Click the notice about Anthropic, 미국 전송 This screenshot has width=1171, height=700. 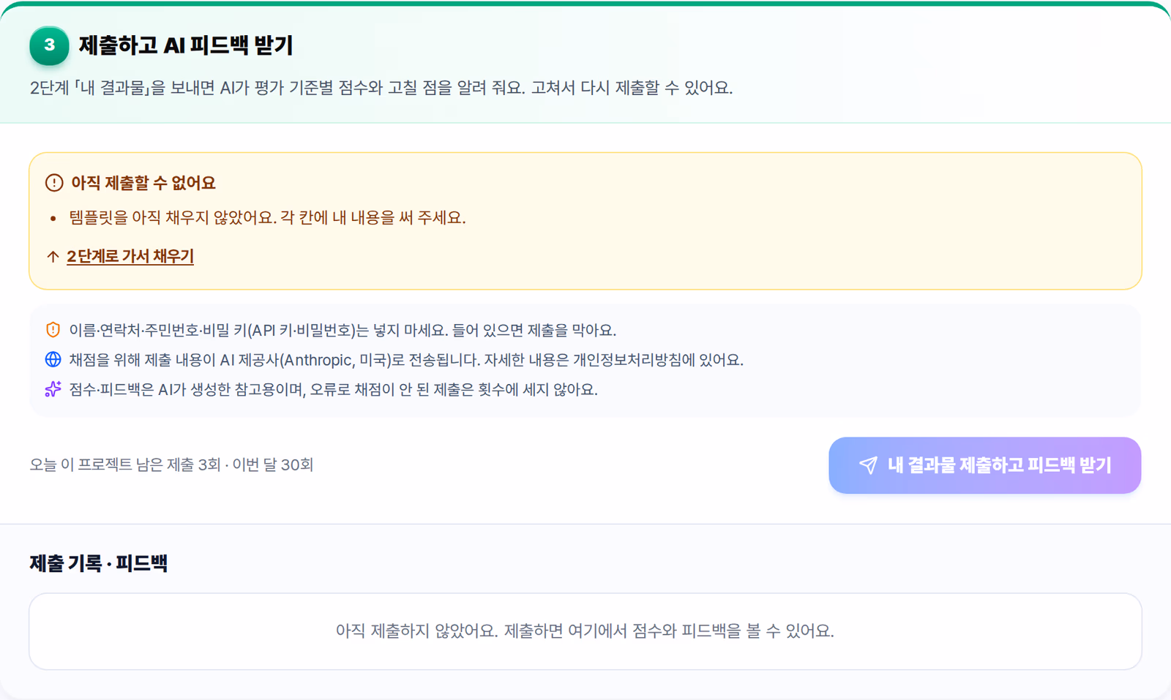point(406,360)
